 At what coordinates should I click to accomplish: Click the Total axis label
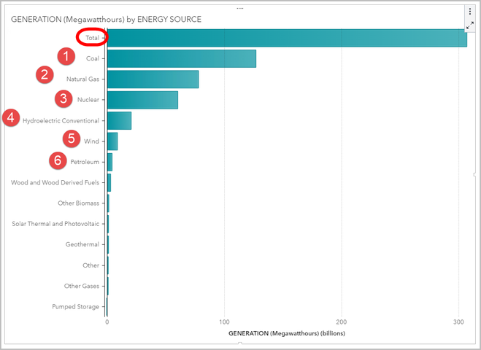coord(93,38)
